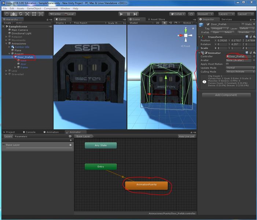This screenshot has height=220, width=257.
Task: Open the Component menu
Action: coord(51,8)
